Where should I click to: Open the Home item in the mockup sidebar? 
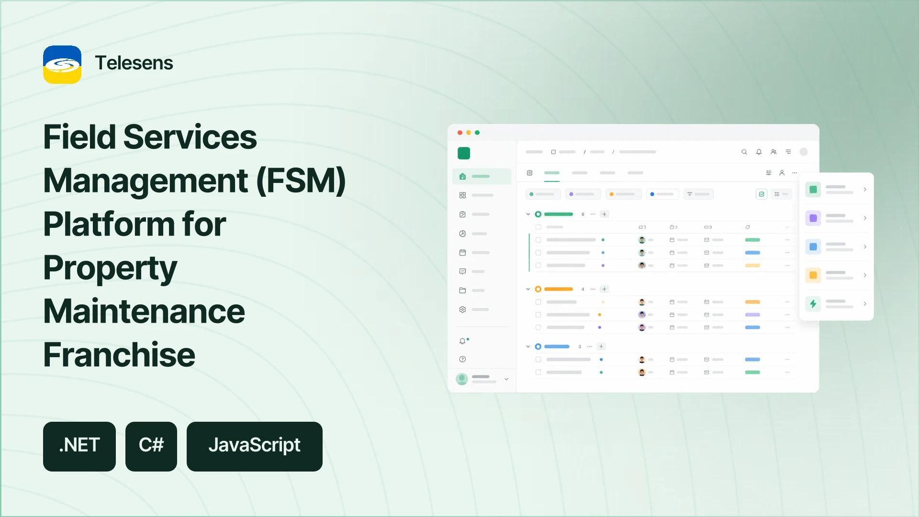coord(482,176)
